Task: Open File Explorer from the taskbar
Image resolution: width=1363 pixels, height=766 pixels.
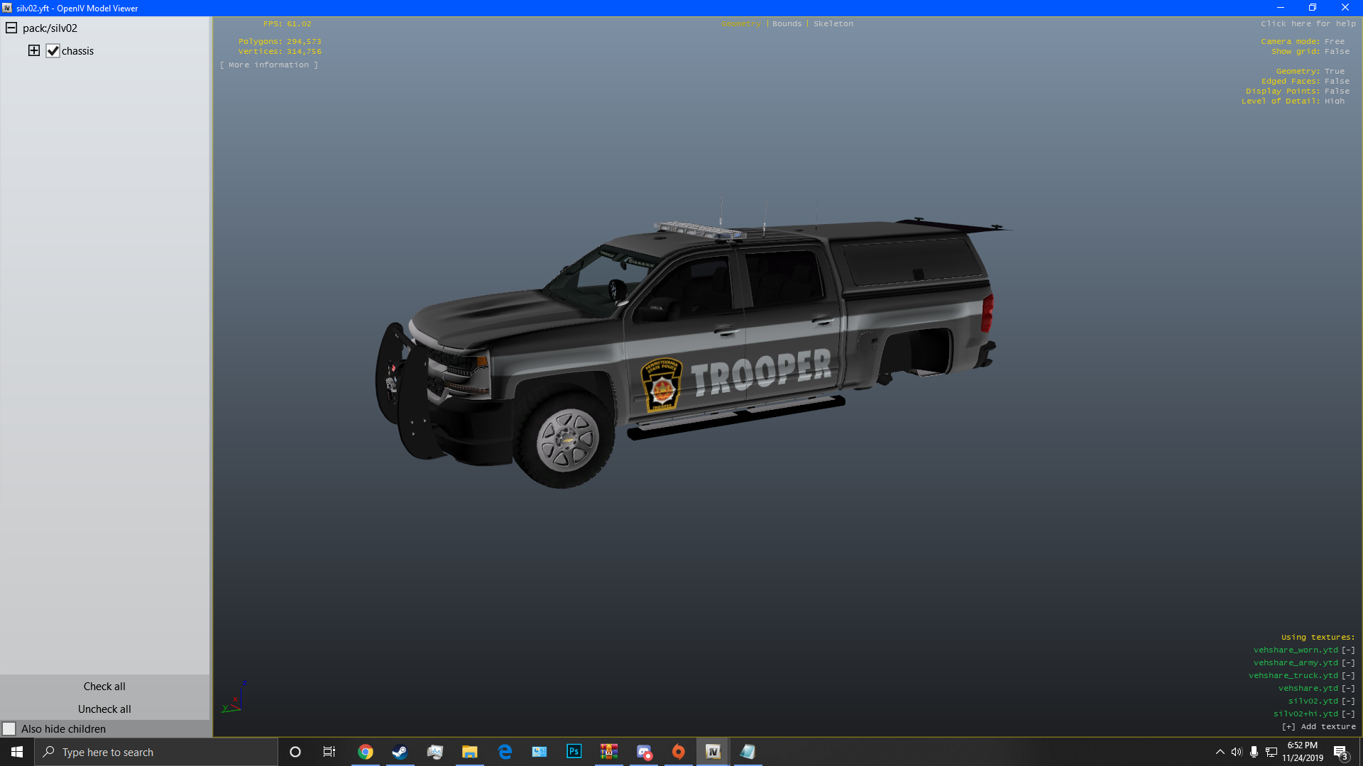Action: (x=469, y=752)
